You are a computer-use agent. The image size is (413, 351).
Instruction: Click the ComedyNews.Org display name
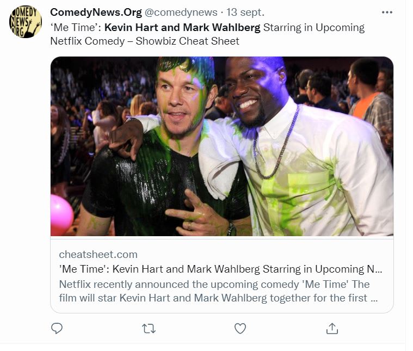click(x=95, y=13)
